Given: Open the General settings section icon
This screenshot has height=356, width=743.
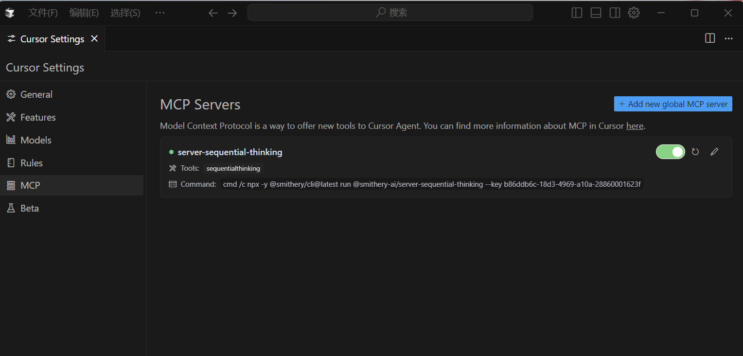Looking at the screenshot, I should tap(11, 94).
